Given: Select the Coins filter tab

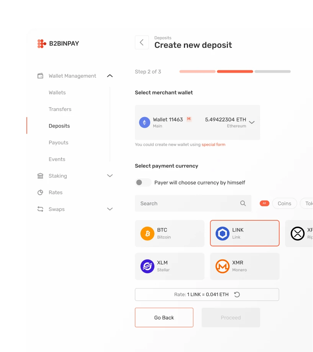Looking at the screenshot, I should [284, 204].
